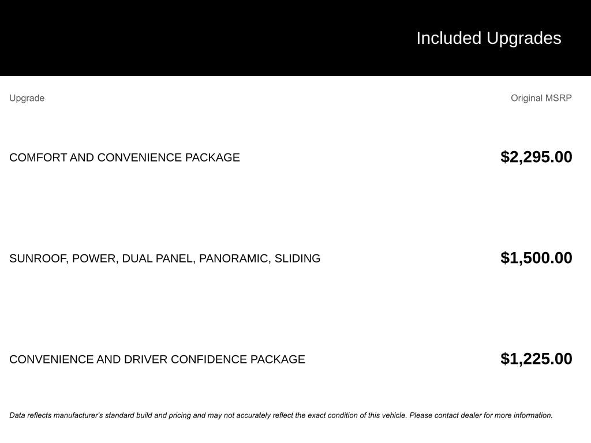Click DUAL PANEL in the sunroof upgrade
This screenshot has width=591, height=443.
coord(158,258)
